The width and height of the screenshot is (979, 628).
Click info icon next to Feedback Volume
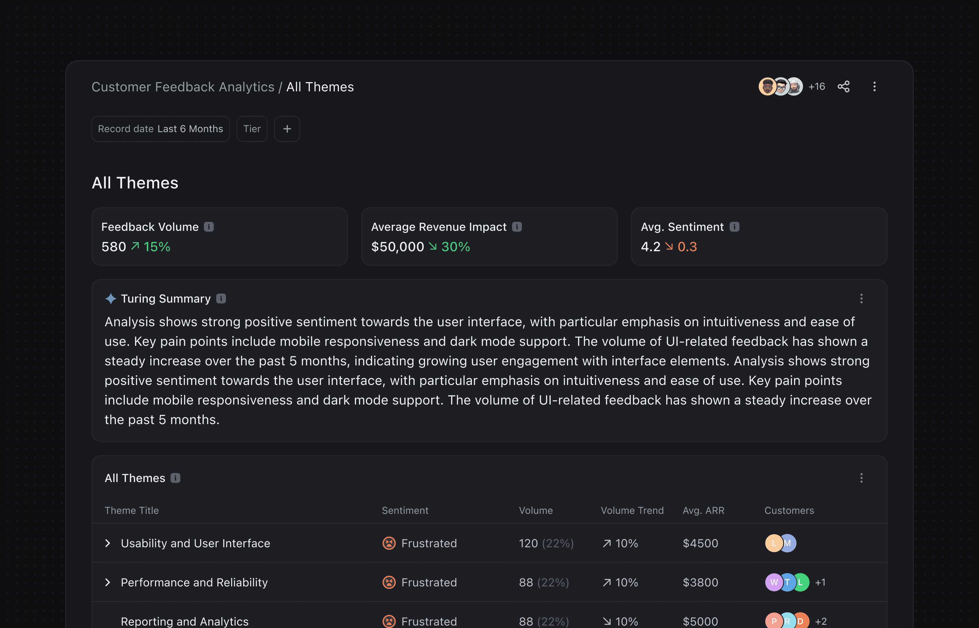pos(209,227)
